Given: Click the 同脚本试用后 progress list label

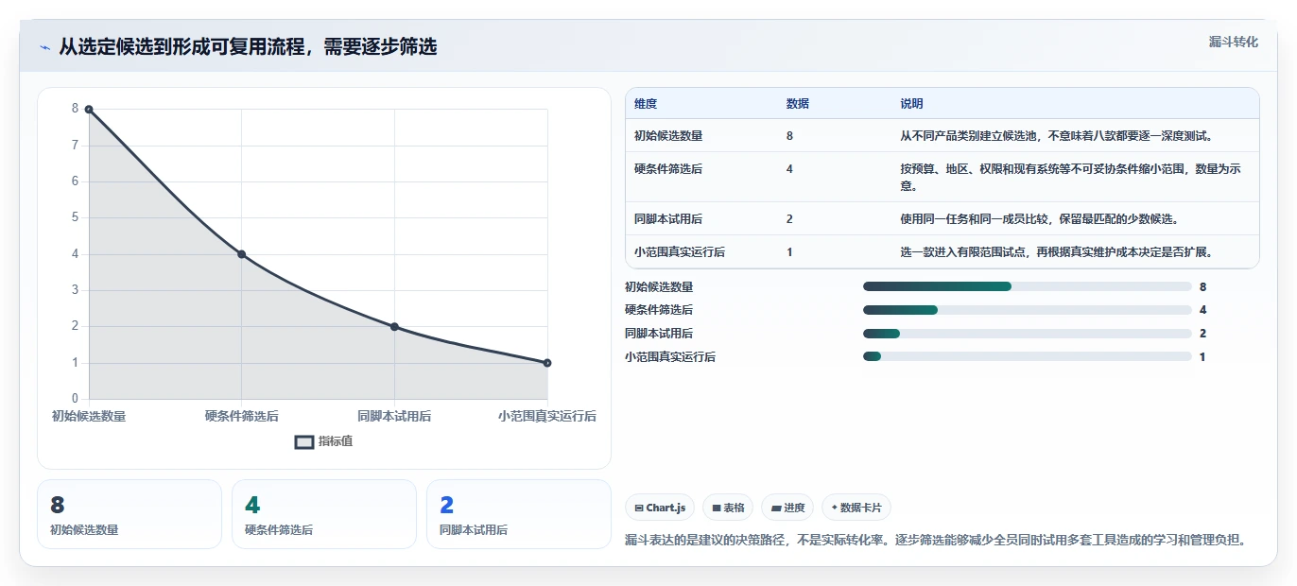Looking at the screenshot, I should 659,334.
